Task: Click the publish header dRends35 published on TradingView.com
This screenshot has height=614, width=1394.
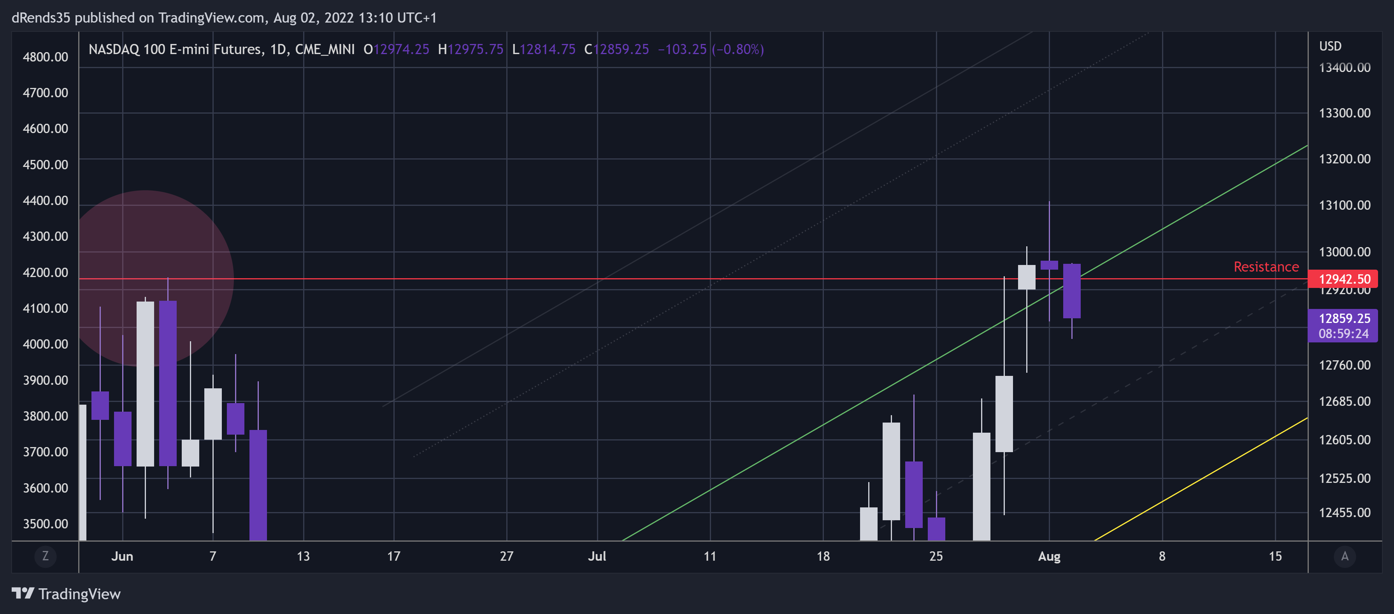Action: tap(138, 18)
